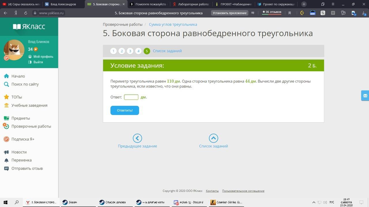This screenshot has height=207, width=369.
Task: Click the volume speaker tray icon
Action: tap(325, 202)
